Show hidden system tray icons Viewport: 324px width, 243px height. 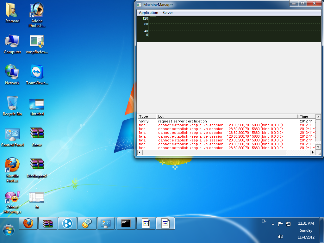[273, 224]
